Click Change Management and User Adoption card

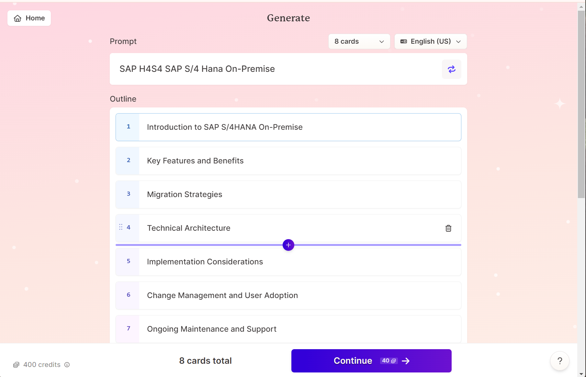pyautogui.click(x=288, y=295)
